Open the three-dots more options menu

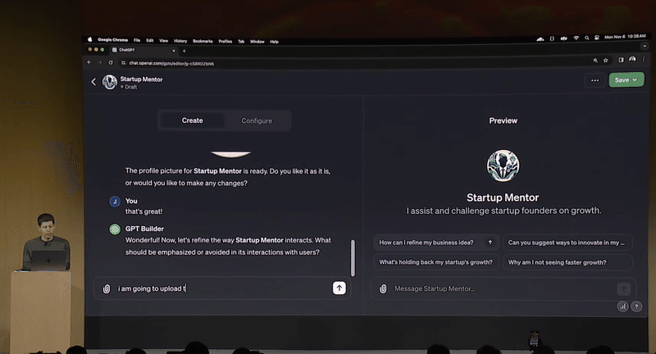click(594, 80)
